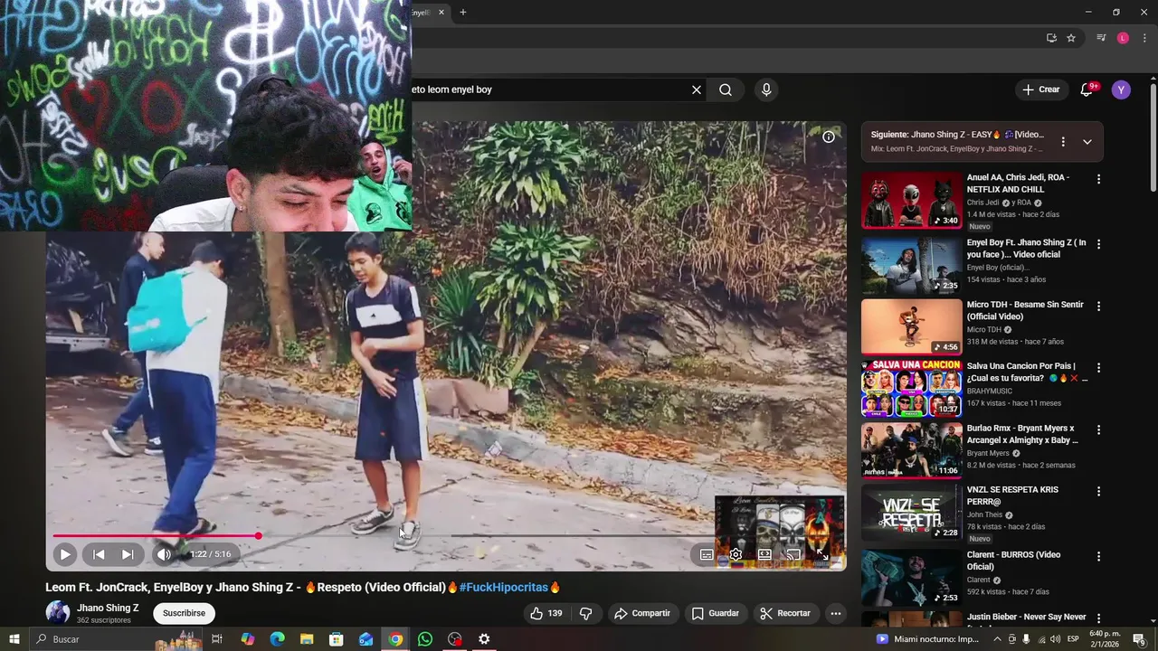Screen dimensions: 1158x651
Task: Open Burlao Rmx Bryant Myers video title
Action: point(1022,434)
